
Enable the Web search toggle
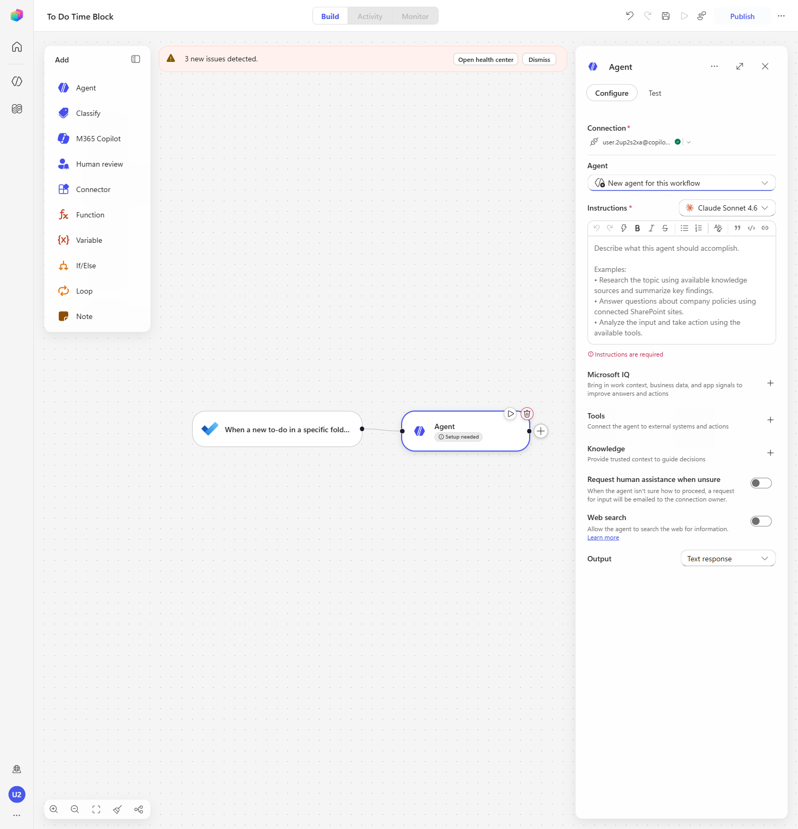tap(761, 521)
